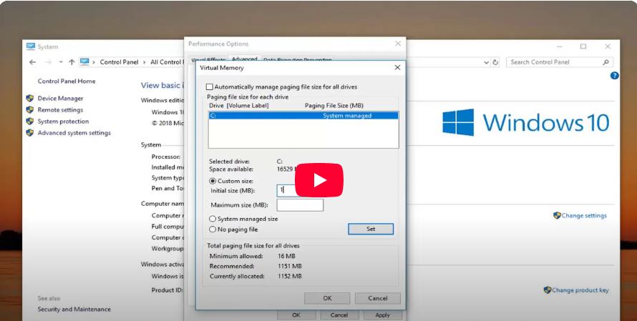The image size is (637, 321).
Task: Click Control Panel in the breadcrumb
Action: pyautogui.click(x=119, y=62)
